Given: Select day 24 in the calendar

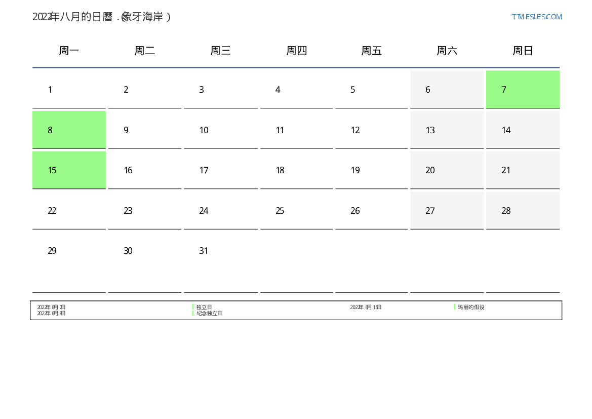Looking at the screenshot, I should pos(221,210).
